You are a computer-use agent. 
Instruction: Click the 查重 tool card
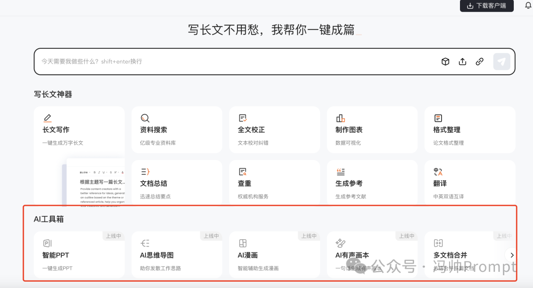(274, 183)
